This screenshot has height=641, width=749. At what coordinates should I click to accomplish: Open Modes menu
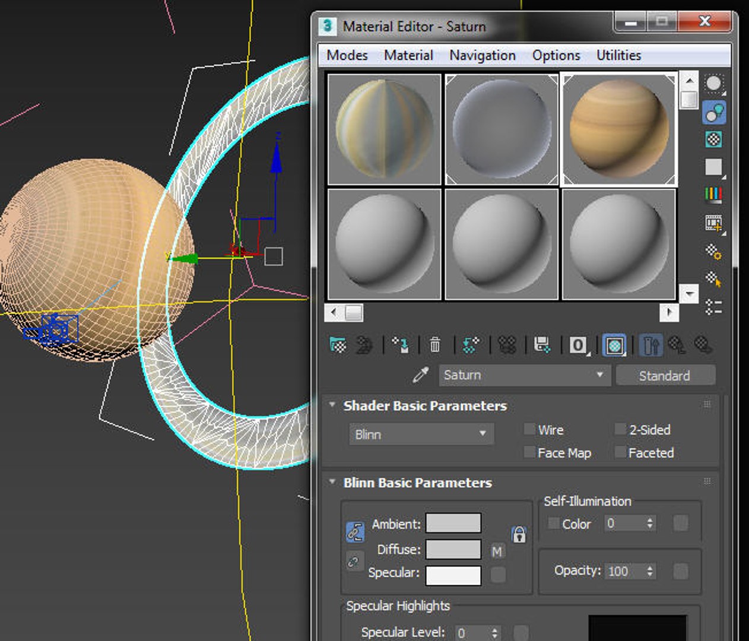click(x=347, y=55)
